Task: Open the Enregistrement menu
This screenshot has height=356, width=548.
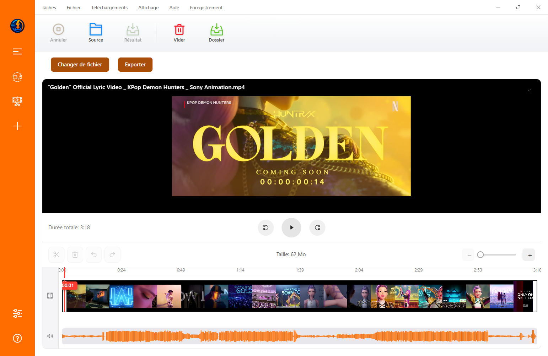Action: (x=206, y=7)
